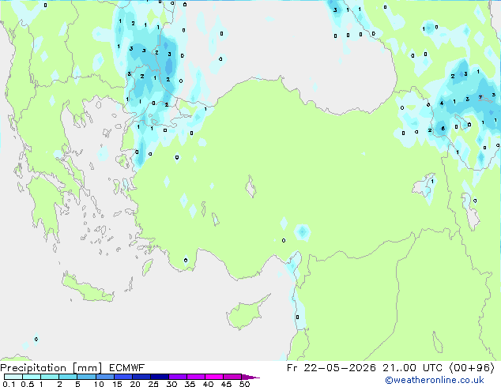Image resolution: width=501 pixels, height=387 pixels.
Task: Select the ECMWF model label
Action: coord(127,368)
